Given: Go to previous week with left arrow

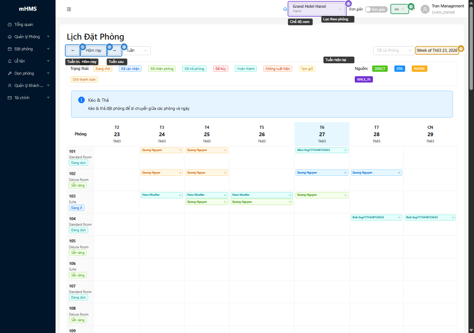Looking at the screenshot, I should coord(73,50).
